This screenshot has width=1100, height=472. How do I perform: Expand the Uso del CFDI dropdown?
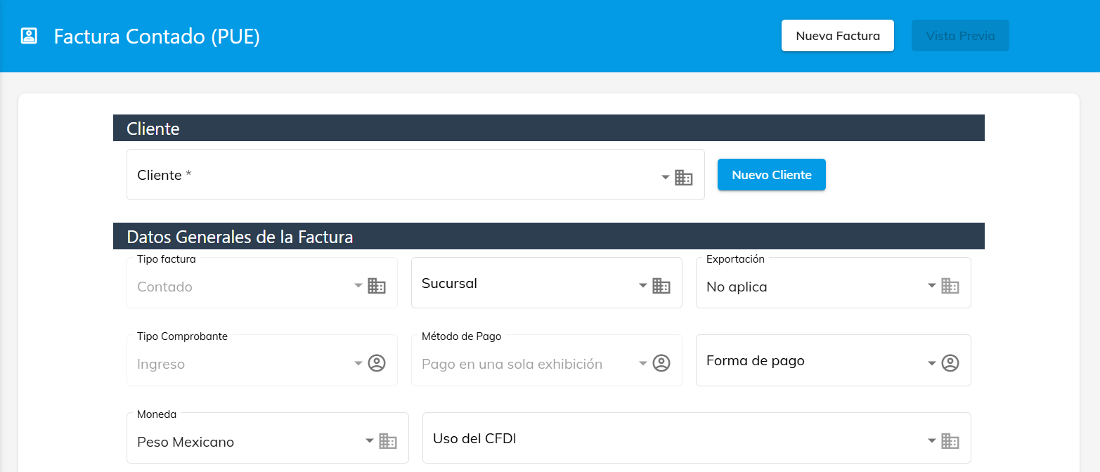[932, 440]
